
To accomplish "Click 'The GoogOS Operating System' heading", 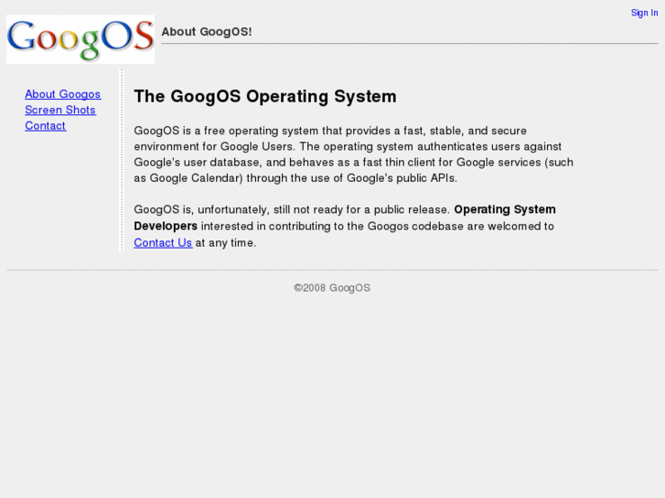I will point(265,96).
